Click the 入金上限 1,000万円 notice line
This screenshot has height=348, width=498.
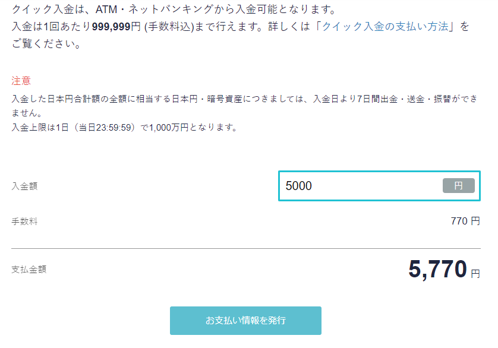124,127
